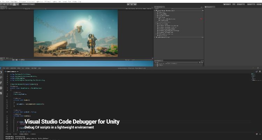Select the Scale tool in Unity toolbar

11,4
